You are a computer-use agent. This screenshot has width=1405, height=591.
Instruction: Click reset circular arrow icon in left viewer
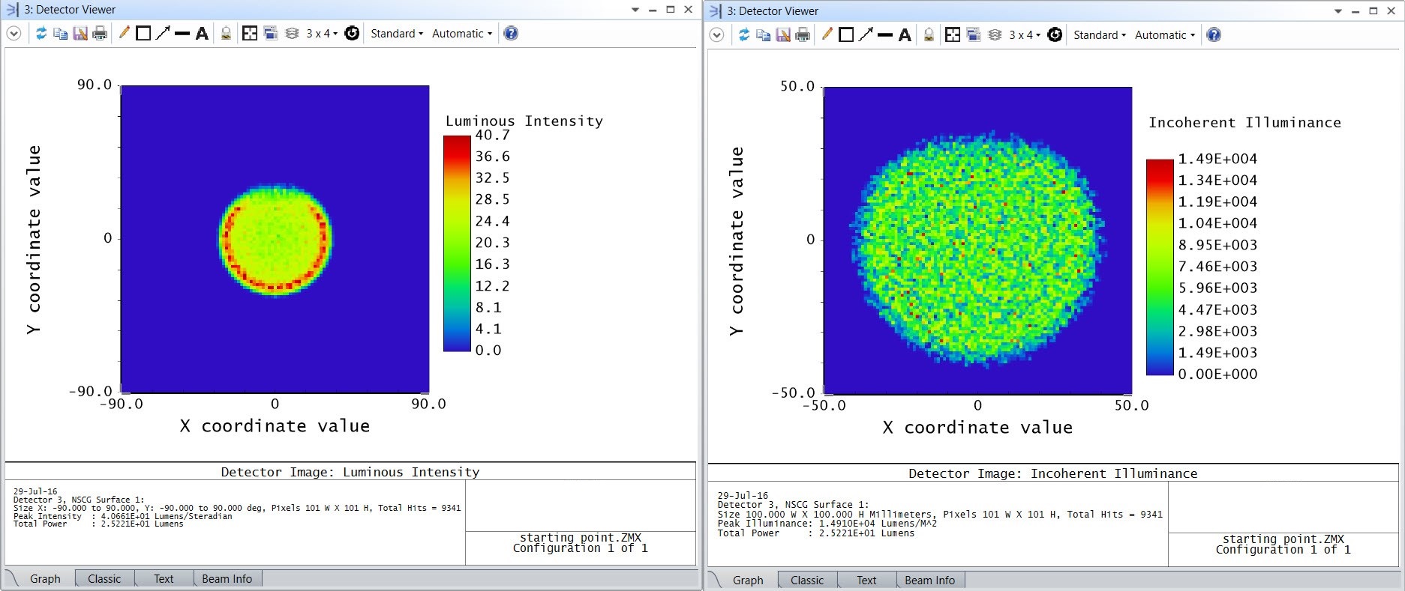(x=352, y=34)
